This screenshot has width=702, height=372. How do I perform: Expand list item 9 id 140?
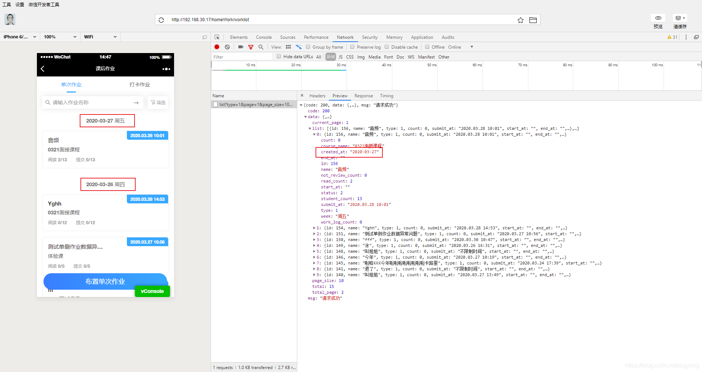click(314, 275)
